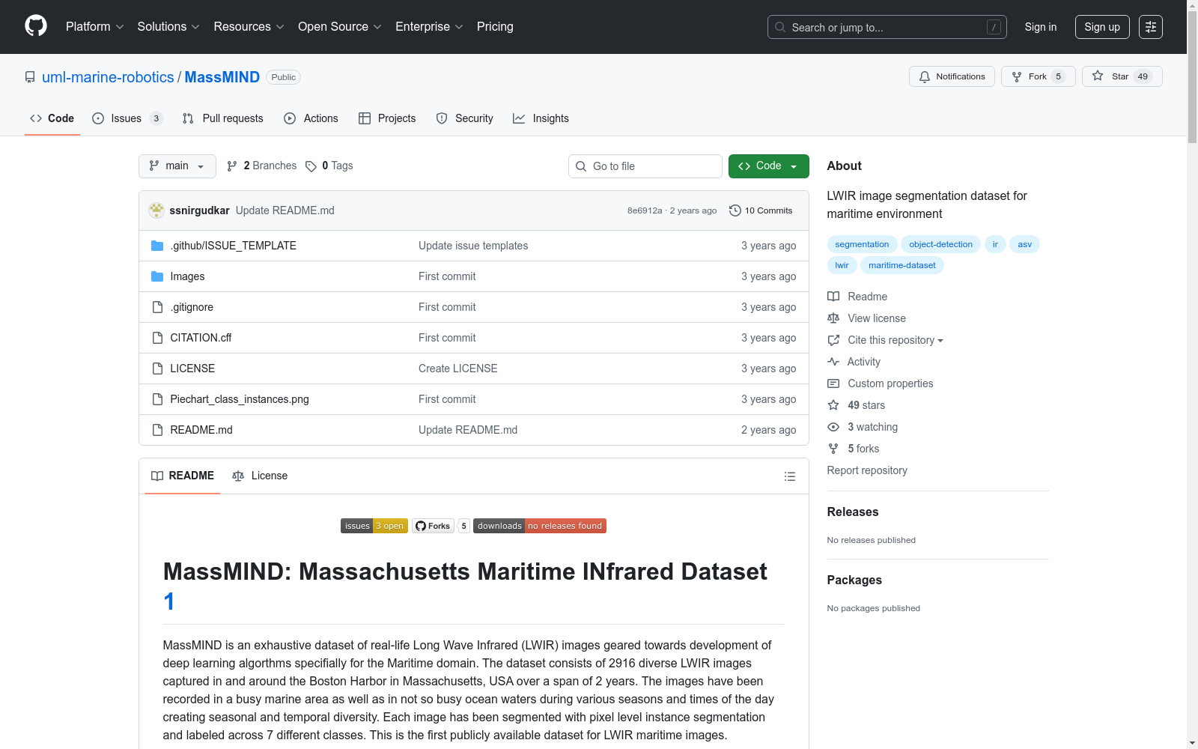
Task: Click the eye icon next to 3 watching
Action: pyautogui.click(x=833, y=427)
